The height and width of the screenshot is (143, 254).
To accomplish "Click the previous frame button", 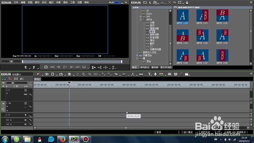I will tap(58, 67).
